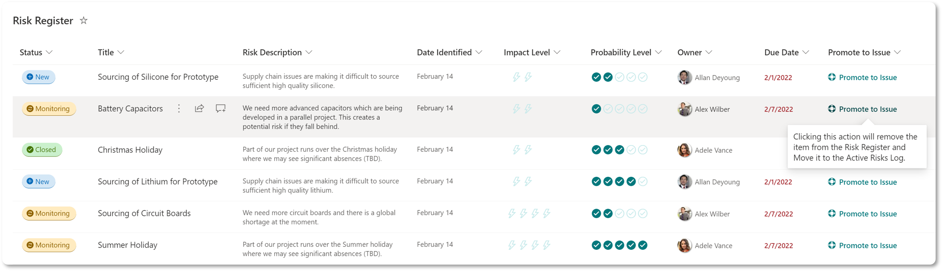Open the Risk Description column header menu

(309, 52)
